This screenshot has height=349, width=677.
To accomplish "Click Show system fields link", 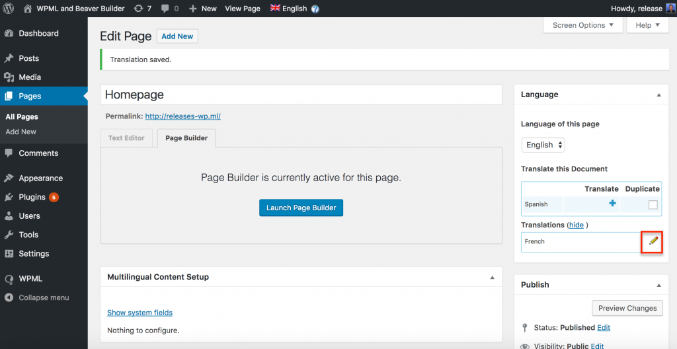I will pos(140,313).
